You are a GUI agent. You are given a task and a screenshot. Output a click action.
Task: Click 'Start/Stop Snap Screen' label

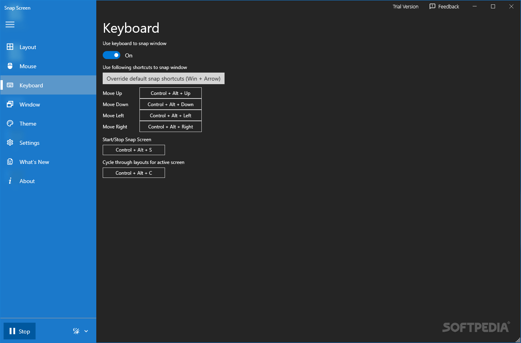coord(127,139)
